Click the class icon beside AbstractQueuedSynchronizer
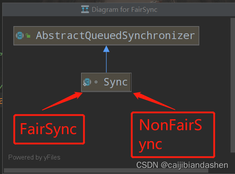The width and height of the screenshot is (235, 174). [20, 36]
